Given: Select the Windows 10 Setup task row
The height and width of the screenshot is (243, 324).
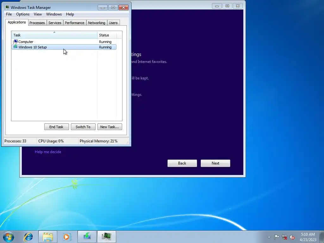Looking at the screenshot, I should coord(64,47).
